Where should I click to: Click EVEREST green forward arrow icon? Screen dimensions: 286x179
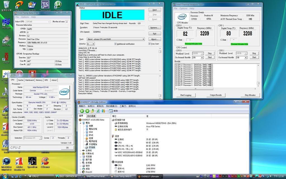[x=87, y=111]
